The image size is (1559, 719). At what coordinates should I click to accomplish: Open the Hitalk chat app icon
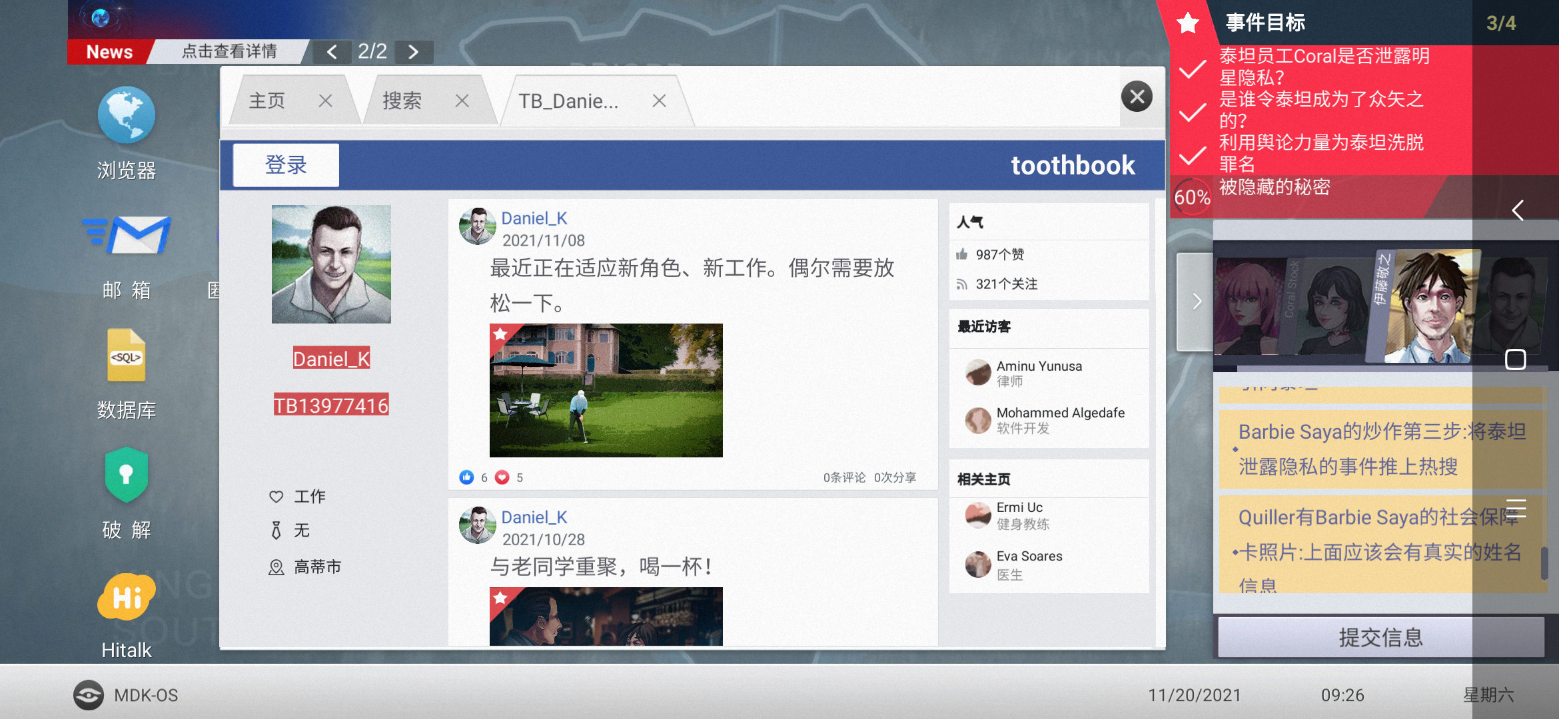tap(126, 597)
